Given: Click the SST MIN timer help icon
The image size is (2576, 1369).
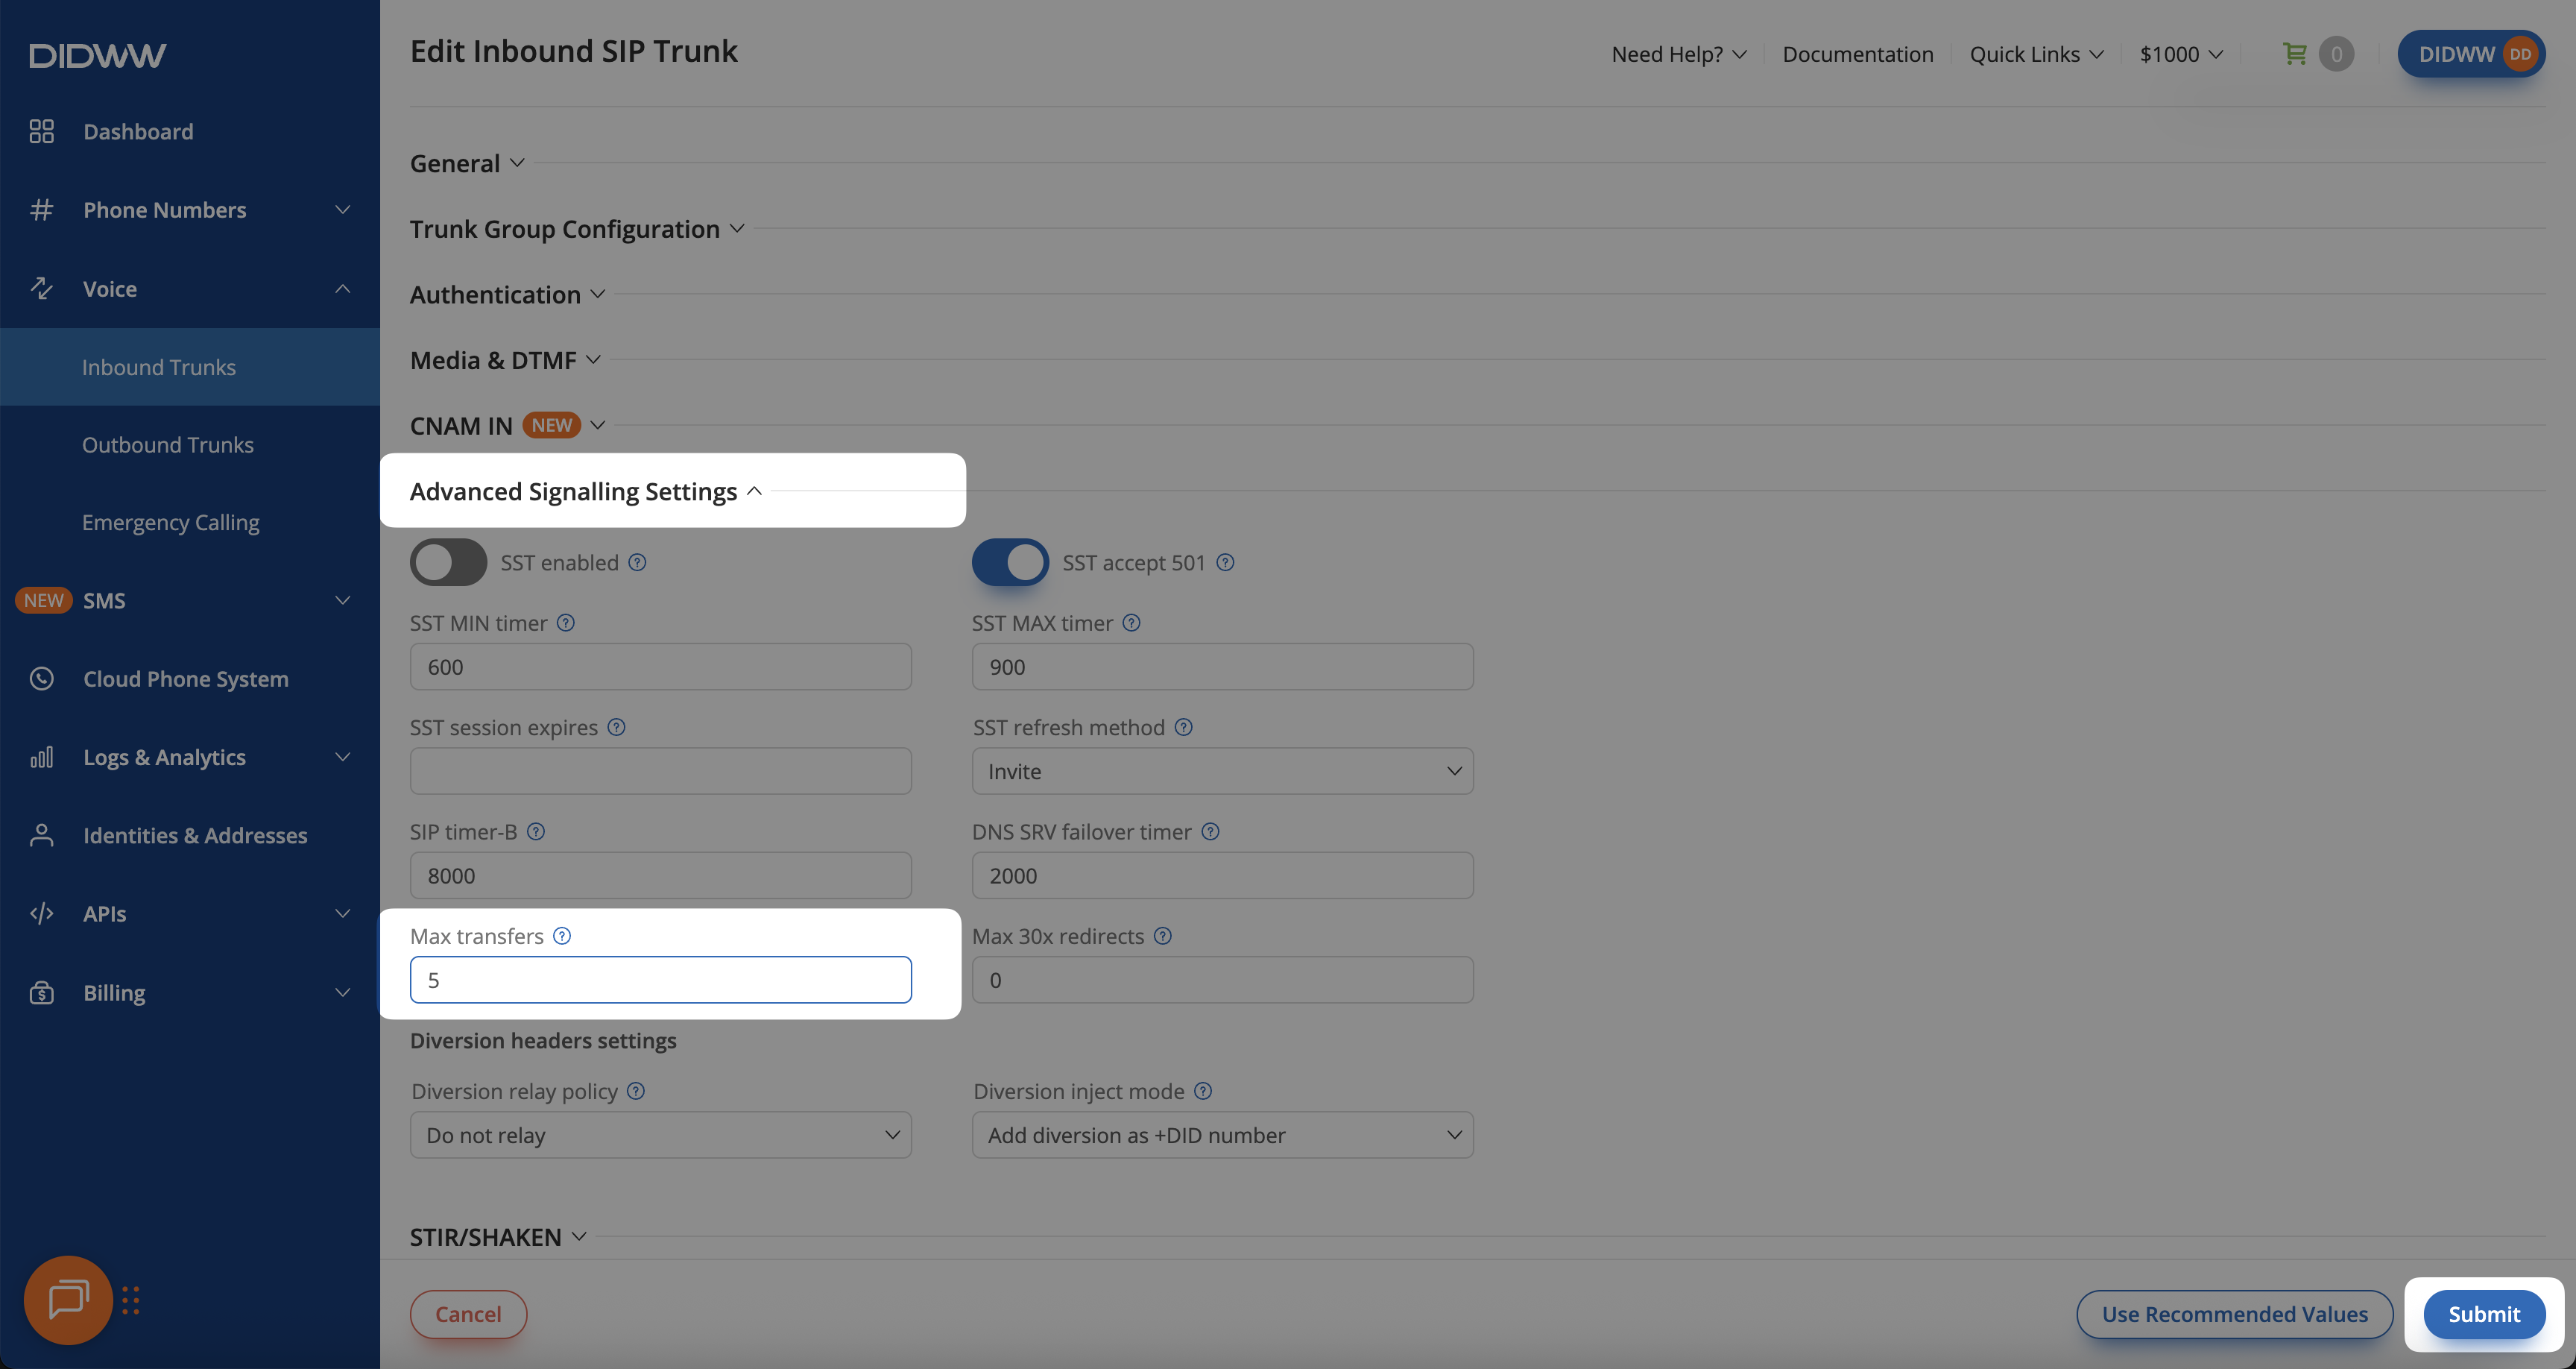Looking at the screenshot, I should 566,623.
